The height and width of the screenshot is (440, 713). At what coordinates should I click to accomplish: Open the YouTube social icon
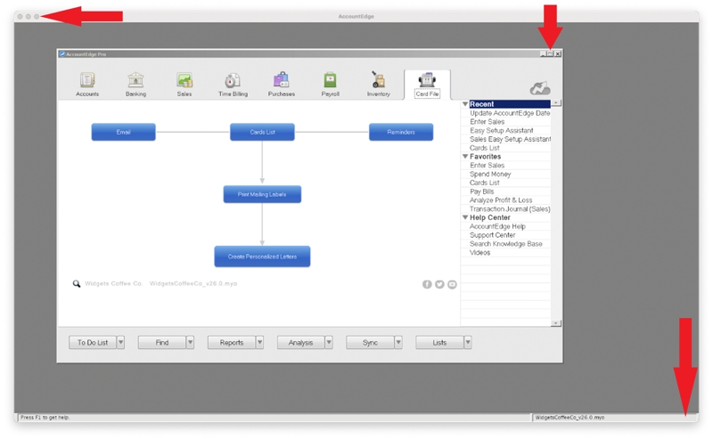click(452, 284)
